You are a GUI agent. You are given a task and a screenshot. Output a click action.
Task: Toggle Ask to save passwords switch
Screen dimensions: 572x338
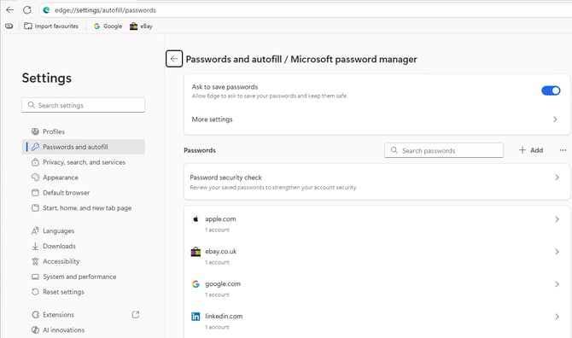click(551, 90)
